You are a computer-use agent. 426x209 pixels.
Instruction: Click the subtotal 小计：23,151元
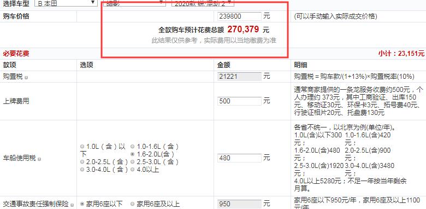401,54
